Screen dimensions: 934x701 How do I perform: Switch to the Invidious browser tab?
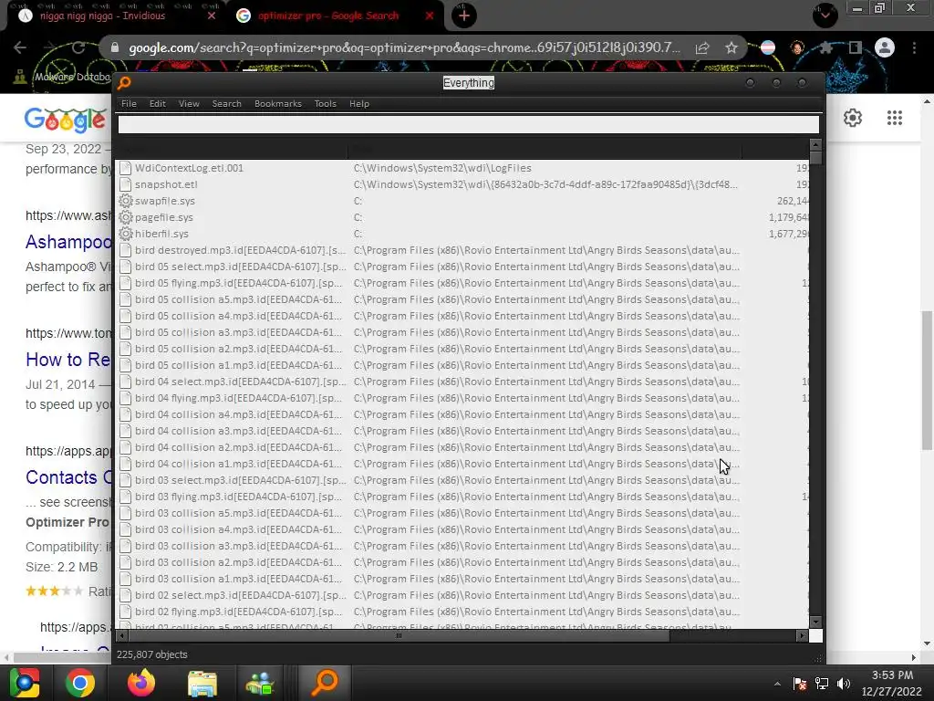113,16
